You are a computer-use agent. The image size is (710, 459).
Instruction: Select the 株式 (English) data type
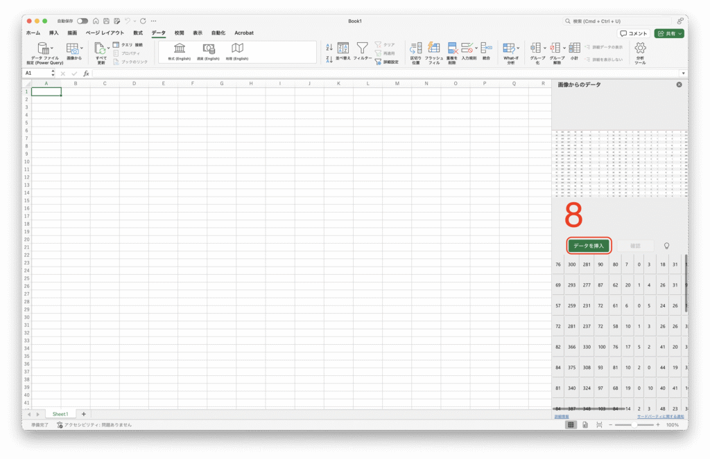180,51
